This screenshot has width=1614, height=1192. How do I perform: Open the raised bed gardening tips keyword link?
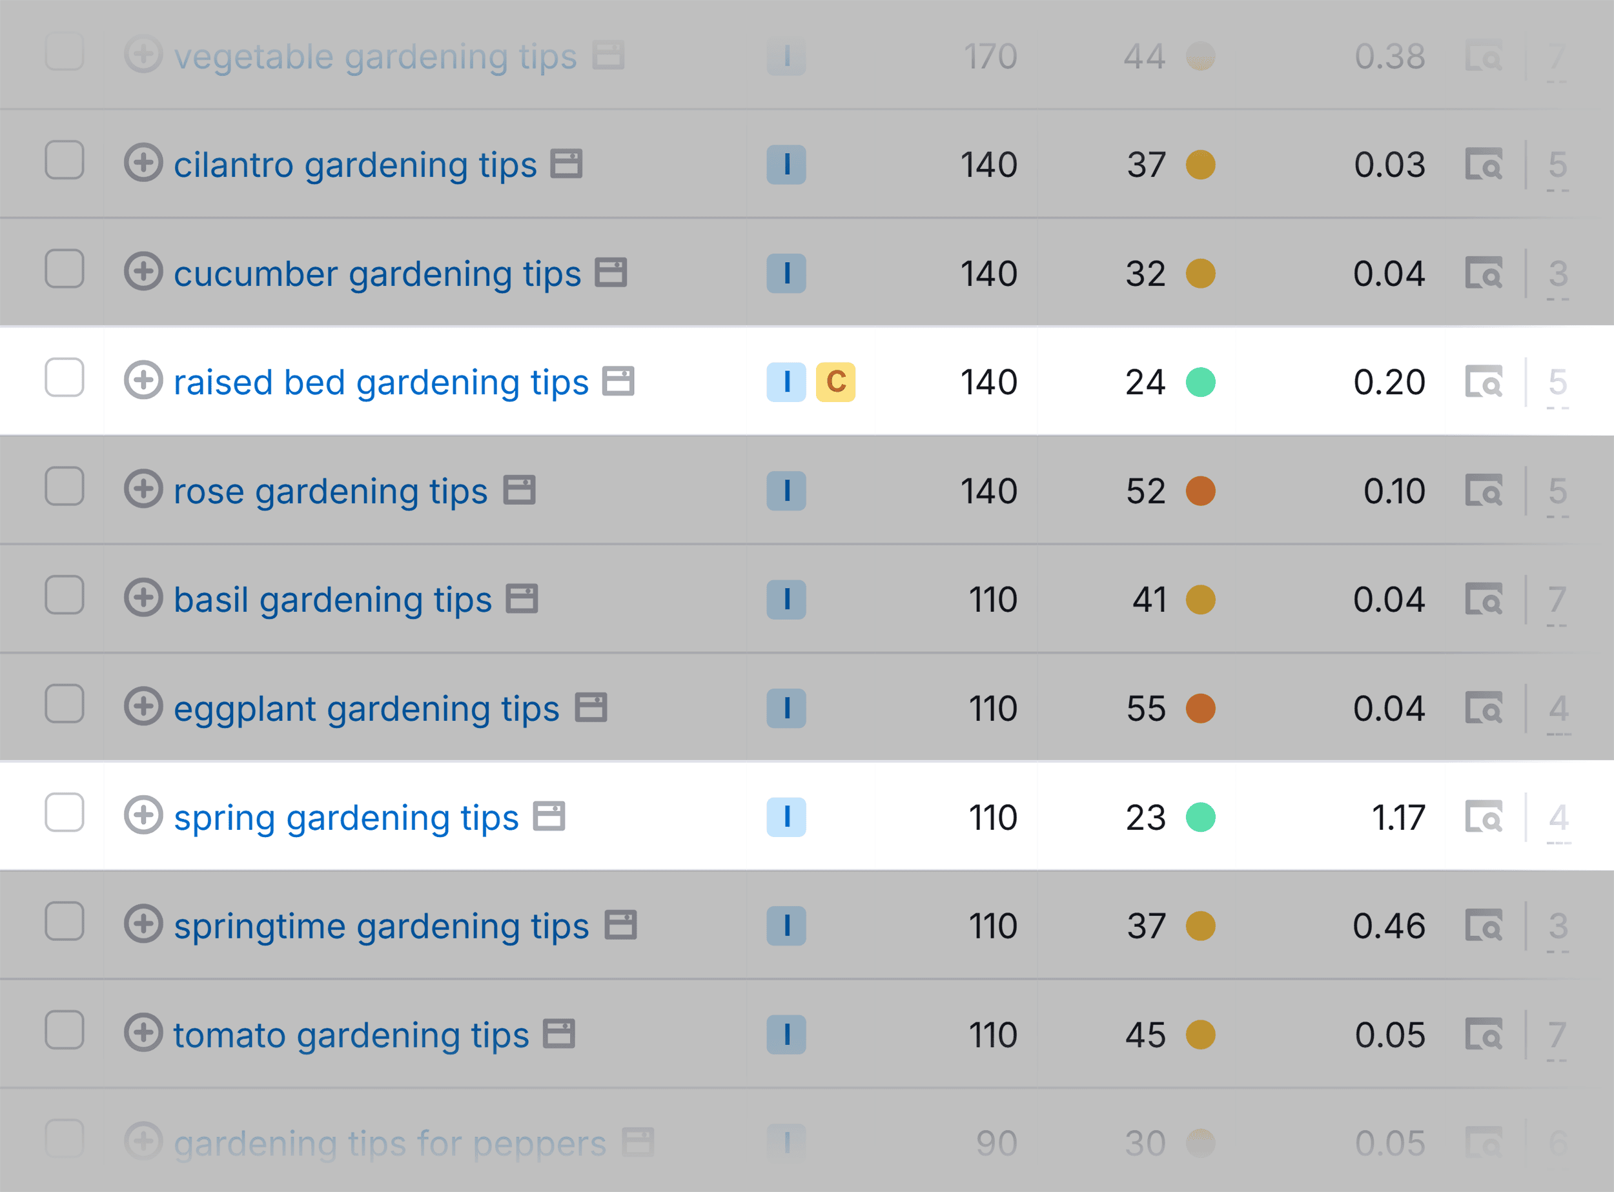[x=381, y=383]
